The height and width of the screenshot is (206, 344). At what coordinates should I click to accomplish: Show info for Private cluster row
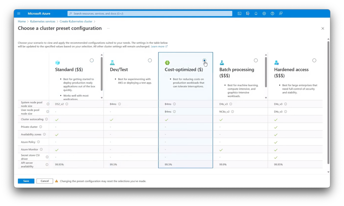coord(41,127)
